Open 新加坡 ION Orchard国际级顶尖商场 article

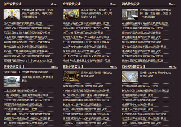coord(146,91)
